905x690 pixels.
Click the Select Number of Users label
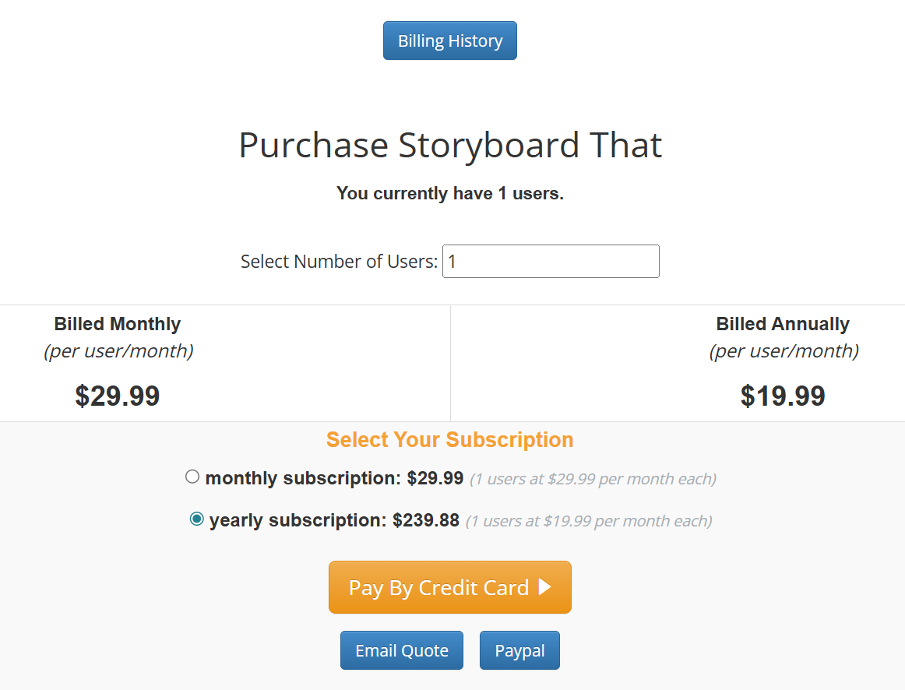pos(339,262)
